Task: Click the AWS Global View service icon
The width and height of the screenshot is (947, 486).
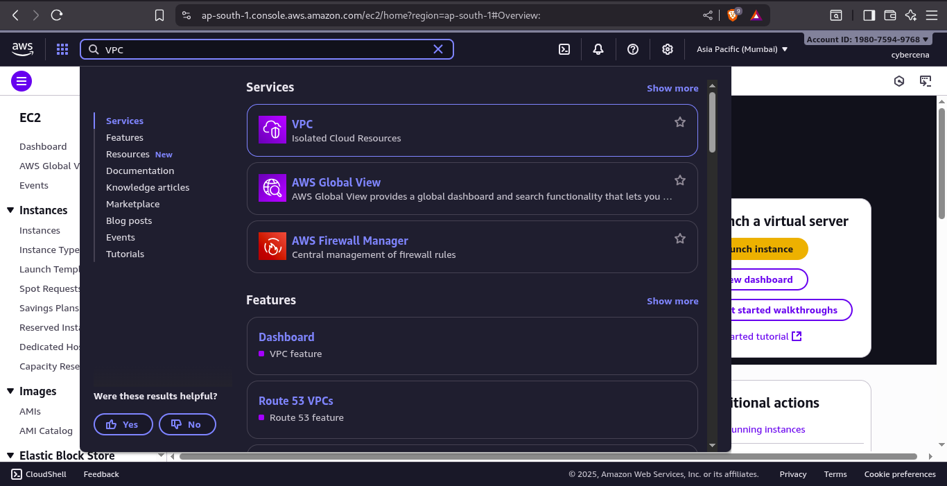Action: tap(272, 188)
